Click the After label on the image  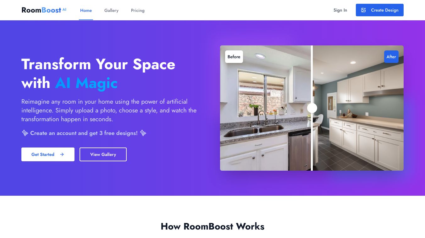click(x=391, y=57)
